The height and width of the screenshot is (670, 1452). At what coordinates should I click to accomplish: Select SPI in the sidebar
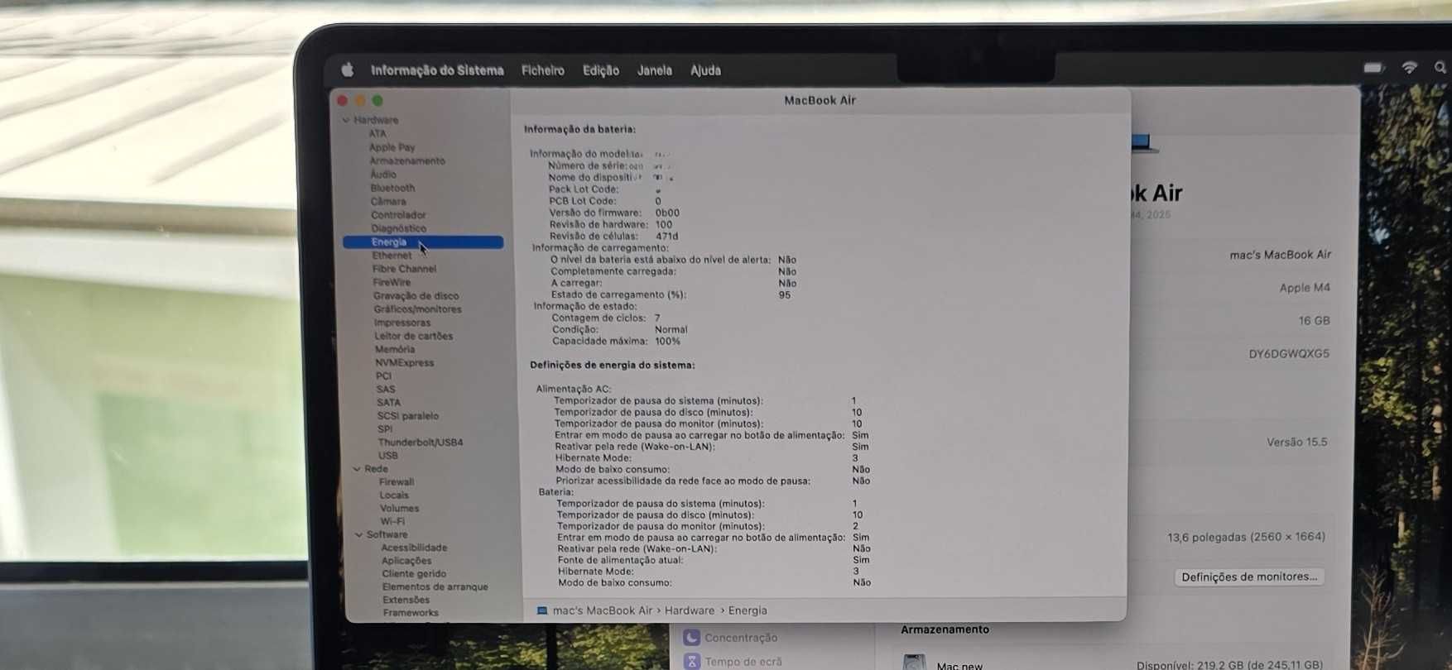click(385, 429)
